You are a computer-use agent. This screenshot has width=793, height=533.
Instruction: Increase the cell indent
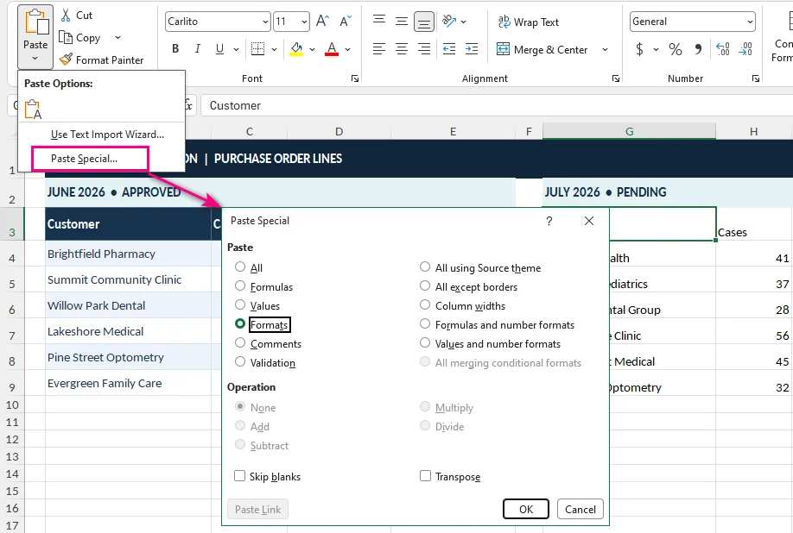click(472, 49)
